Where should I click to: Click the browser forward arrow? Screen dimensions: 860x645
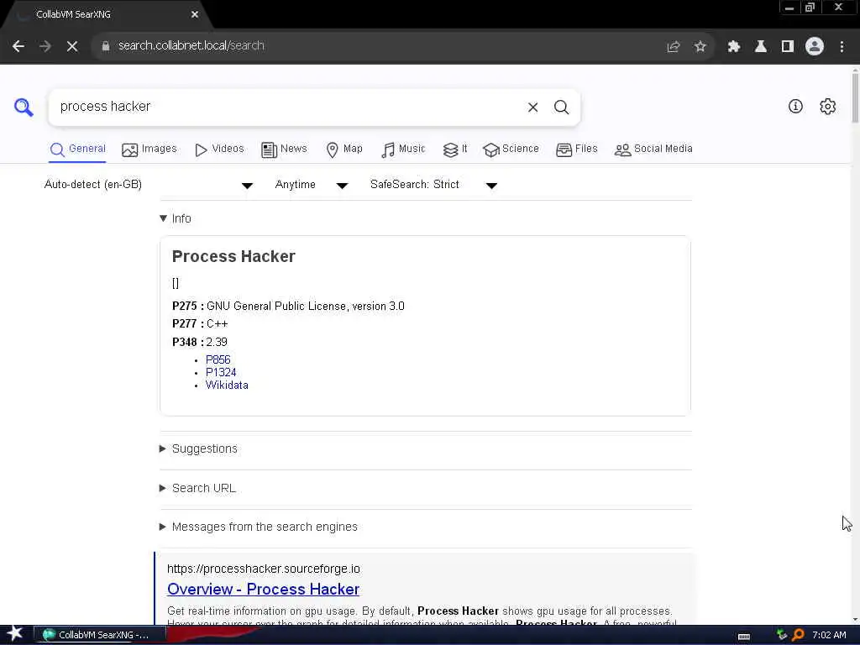[45, 46]
